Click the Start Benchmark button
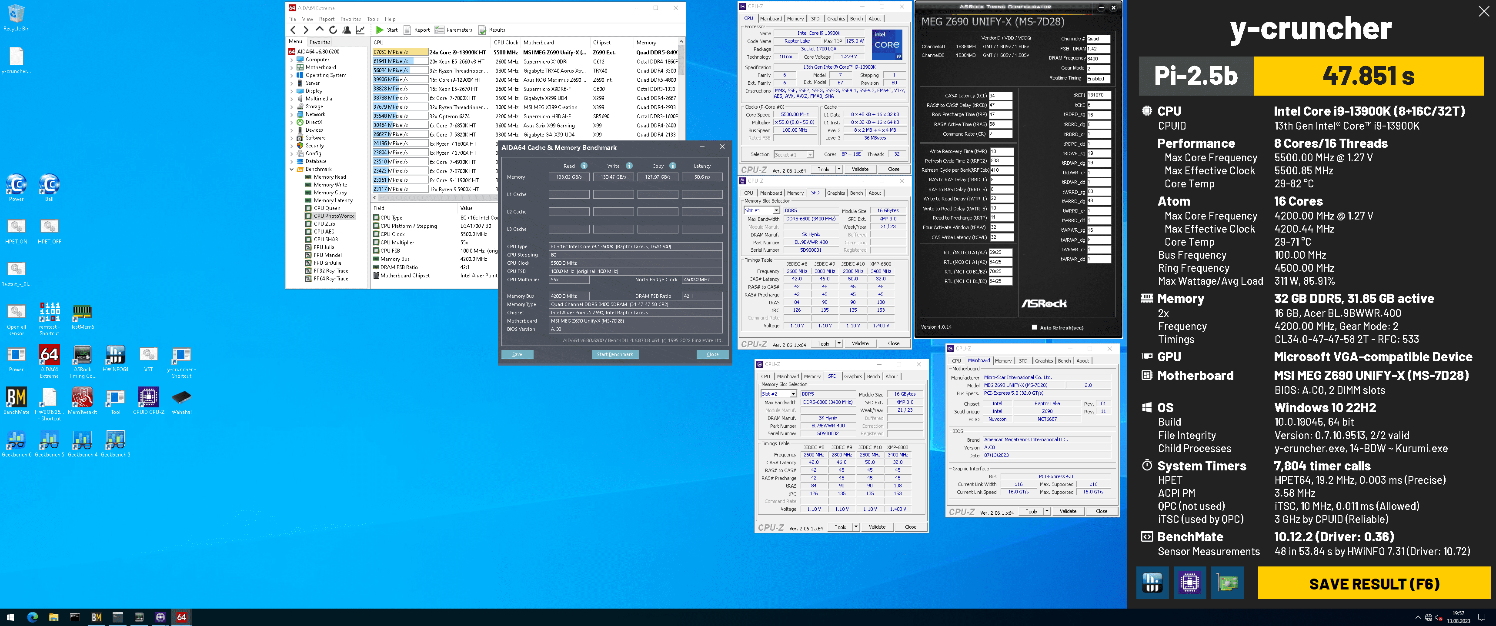 click(614, 354)
